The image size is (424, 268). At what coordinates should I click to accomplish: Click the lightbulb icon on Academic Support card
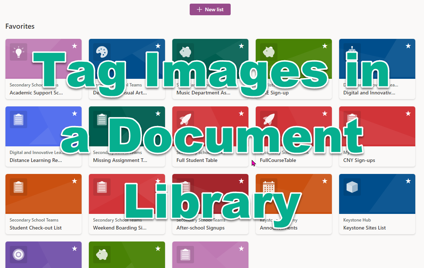coord(18,52)
